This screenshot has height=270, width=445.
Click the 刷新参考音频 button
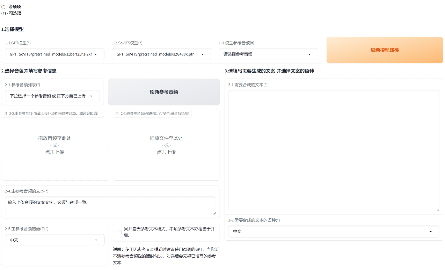(x=164, y=92)
